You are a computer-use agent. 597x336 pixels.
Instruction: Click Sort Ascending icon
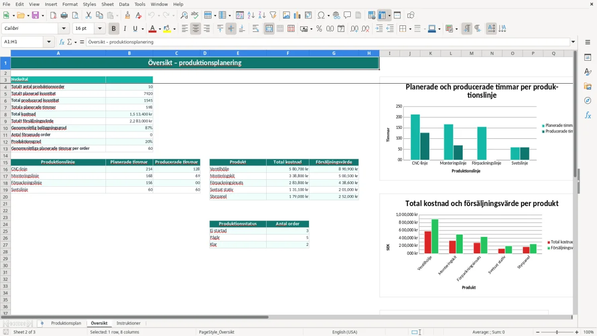coord(251,15)
